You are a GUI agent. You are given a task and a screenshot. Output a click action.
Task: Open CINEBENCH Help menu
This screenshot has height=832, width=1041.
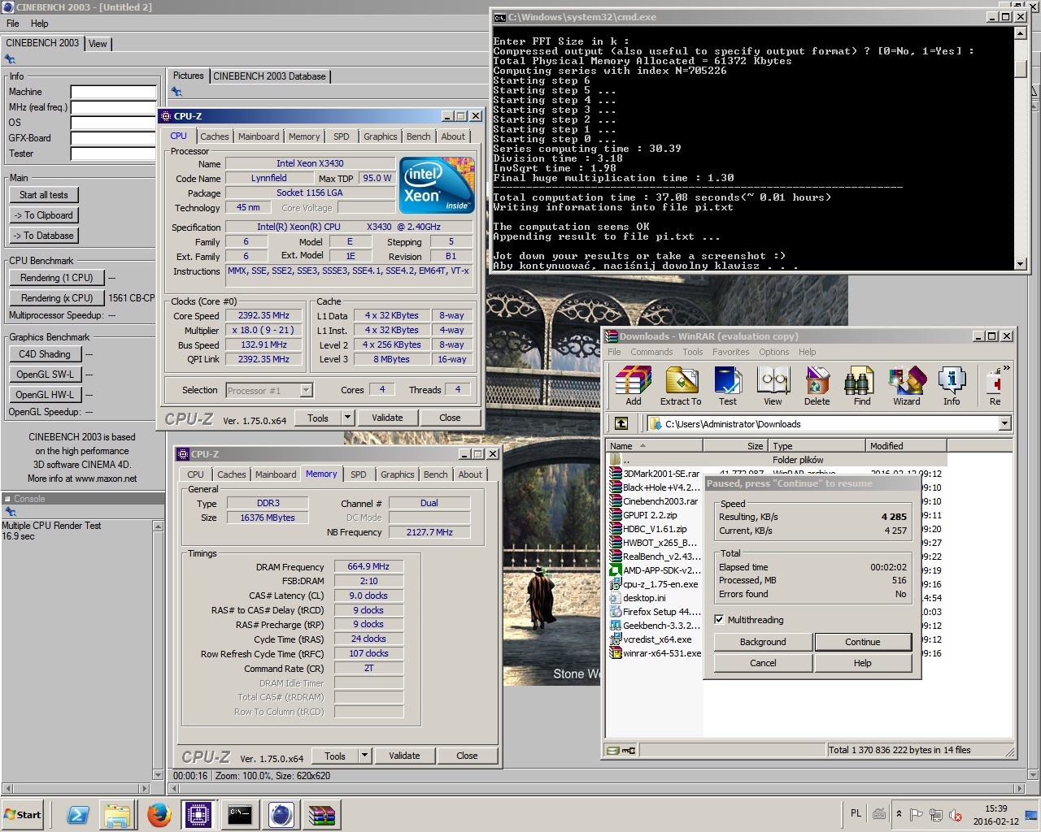40,24
